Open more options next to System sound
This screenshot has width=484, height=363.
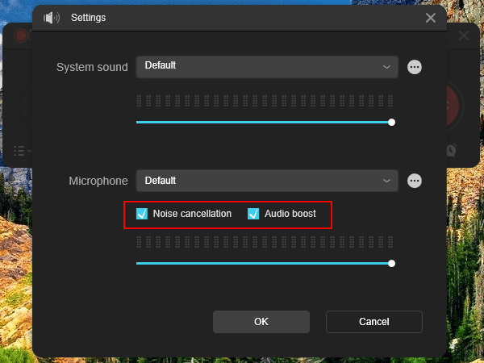coord(415,67)
